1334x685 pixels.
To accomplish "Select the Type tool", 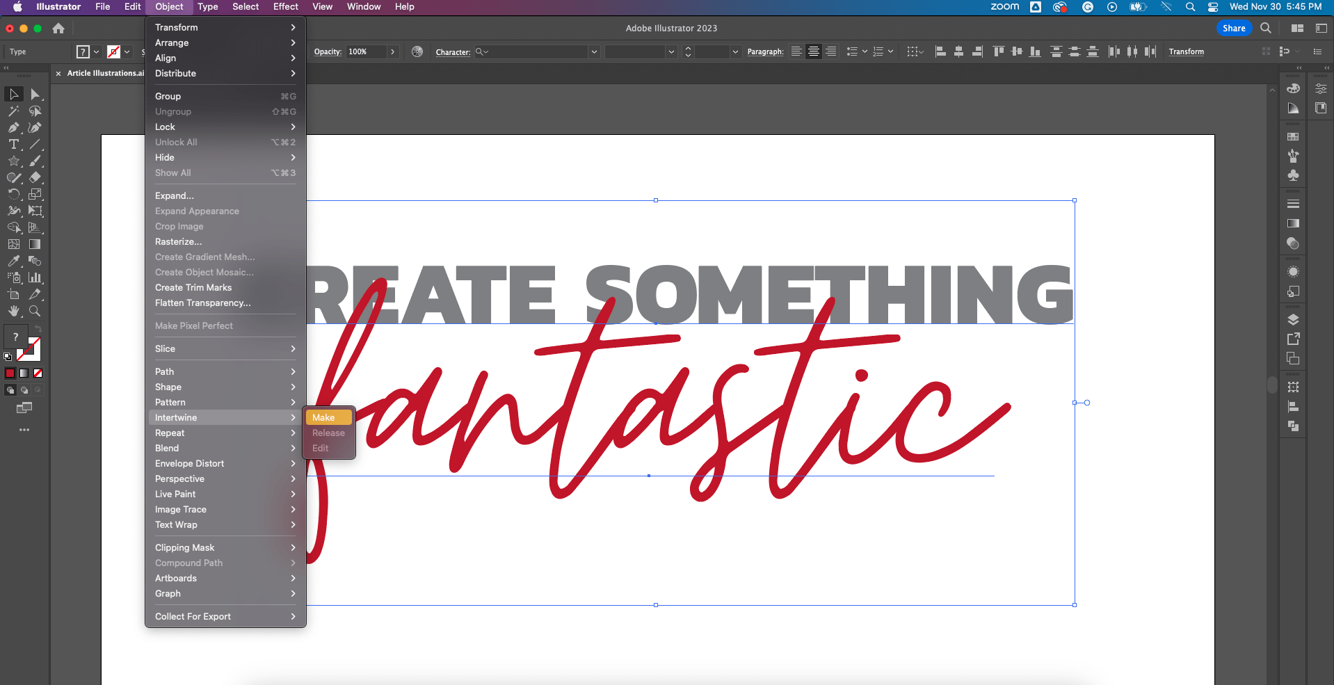I will click(14, 145).
